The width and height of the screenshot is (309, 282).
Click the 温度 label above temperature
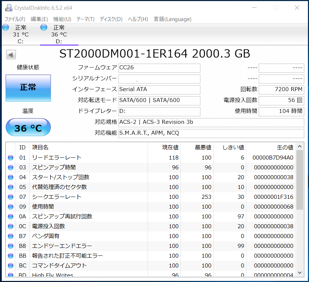pyautogui.click(x=28, y=111)
